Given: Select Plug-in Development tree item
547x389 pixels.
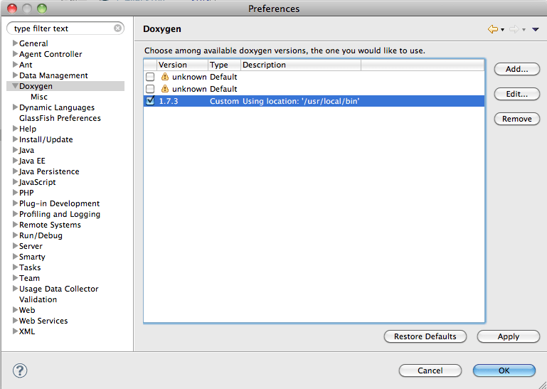Looking at the screenshot, I should coord(59,203).
